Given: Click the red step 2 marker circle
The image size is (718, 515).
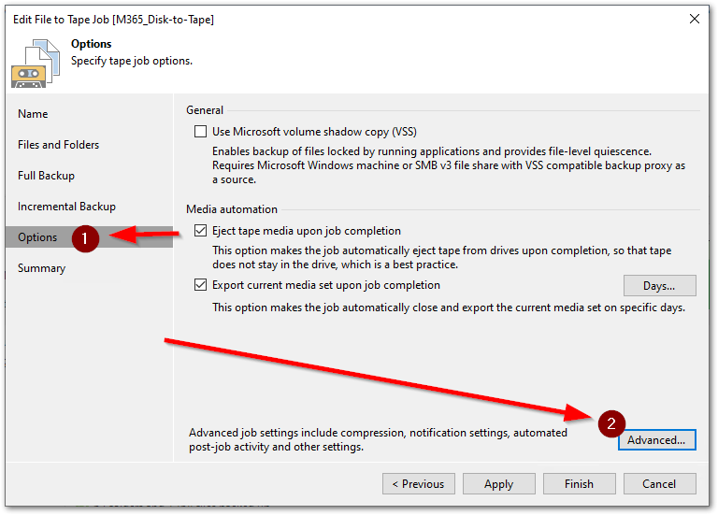Looking at the screenshot, I should 611,423.
